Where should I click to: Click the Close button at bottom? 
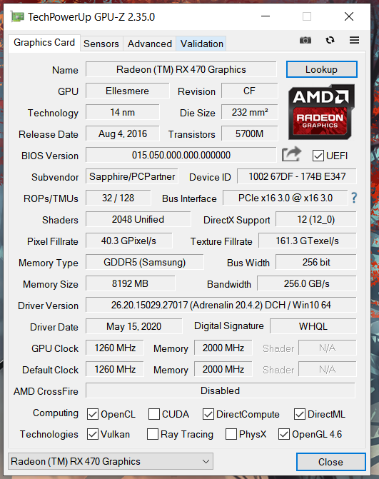pos(330,462)
